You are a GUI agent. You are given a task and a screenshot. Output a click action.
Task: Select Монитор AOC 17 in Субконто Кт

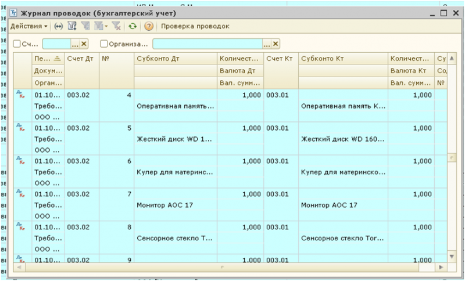[343, 205]
